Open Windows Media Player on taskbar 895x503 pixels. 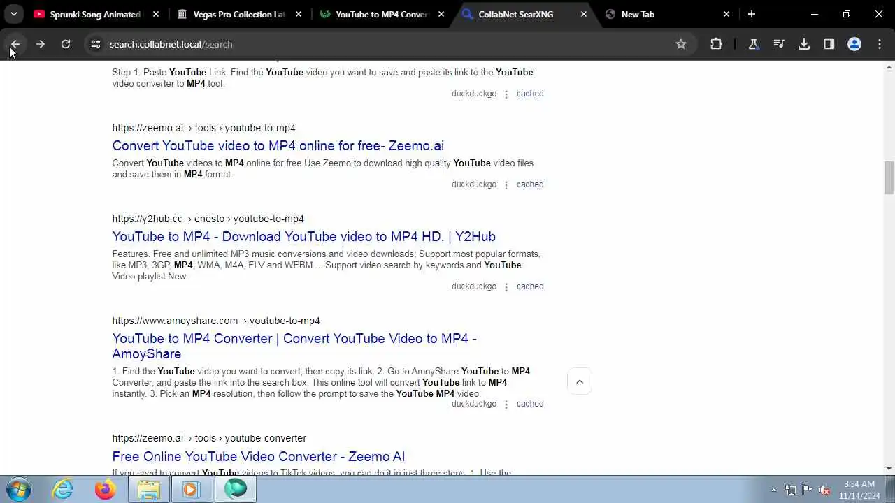click(191, 489)
